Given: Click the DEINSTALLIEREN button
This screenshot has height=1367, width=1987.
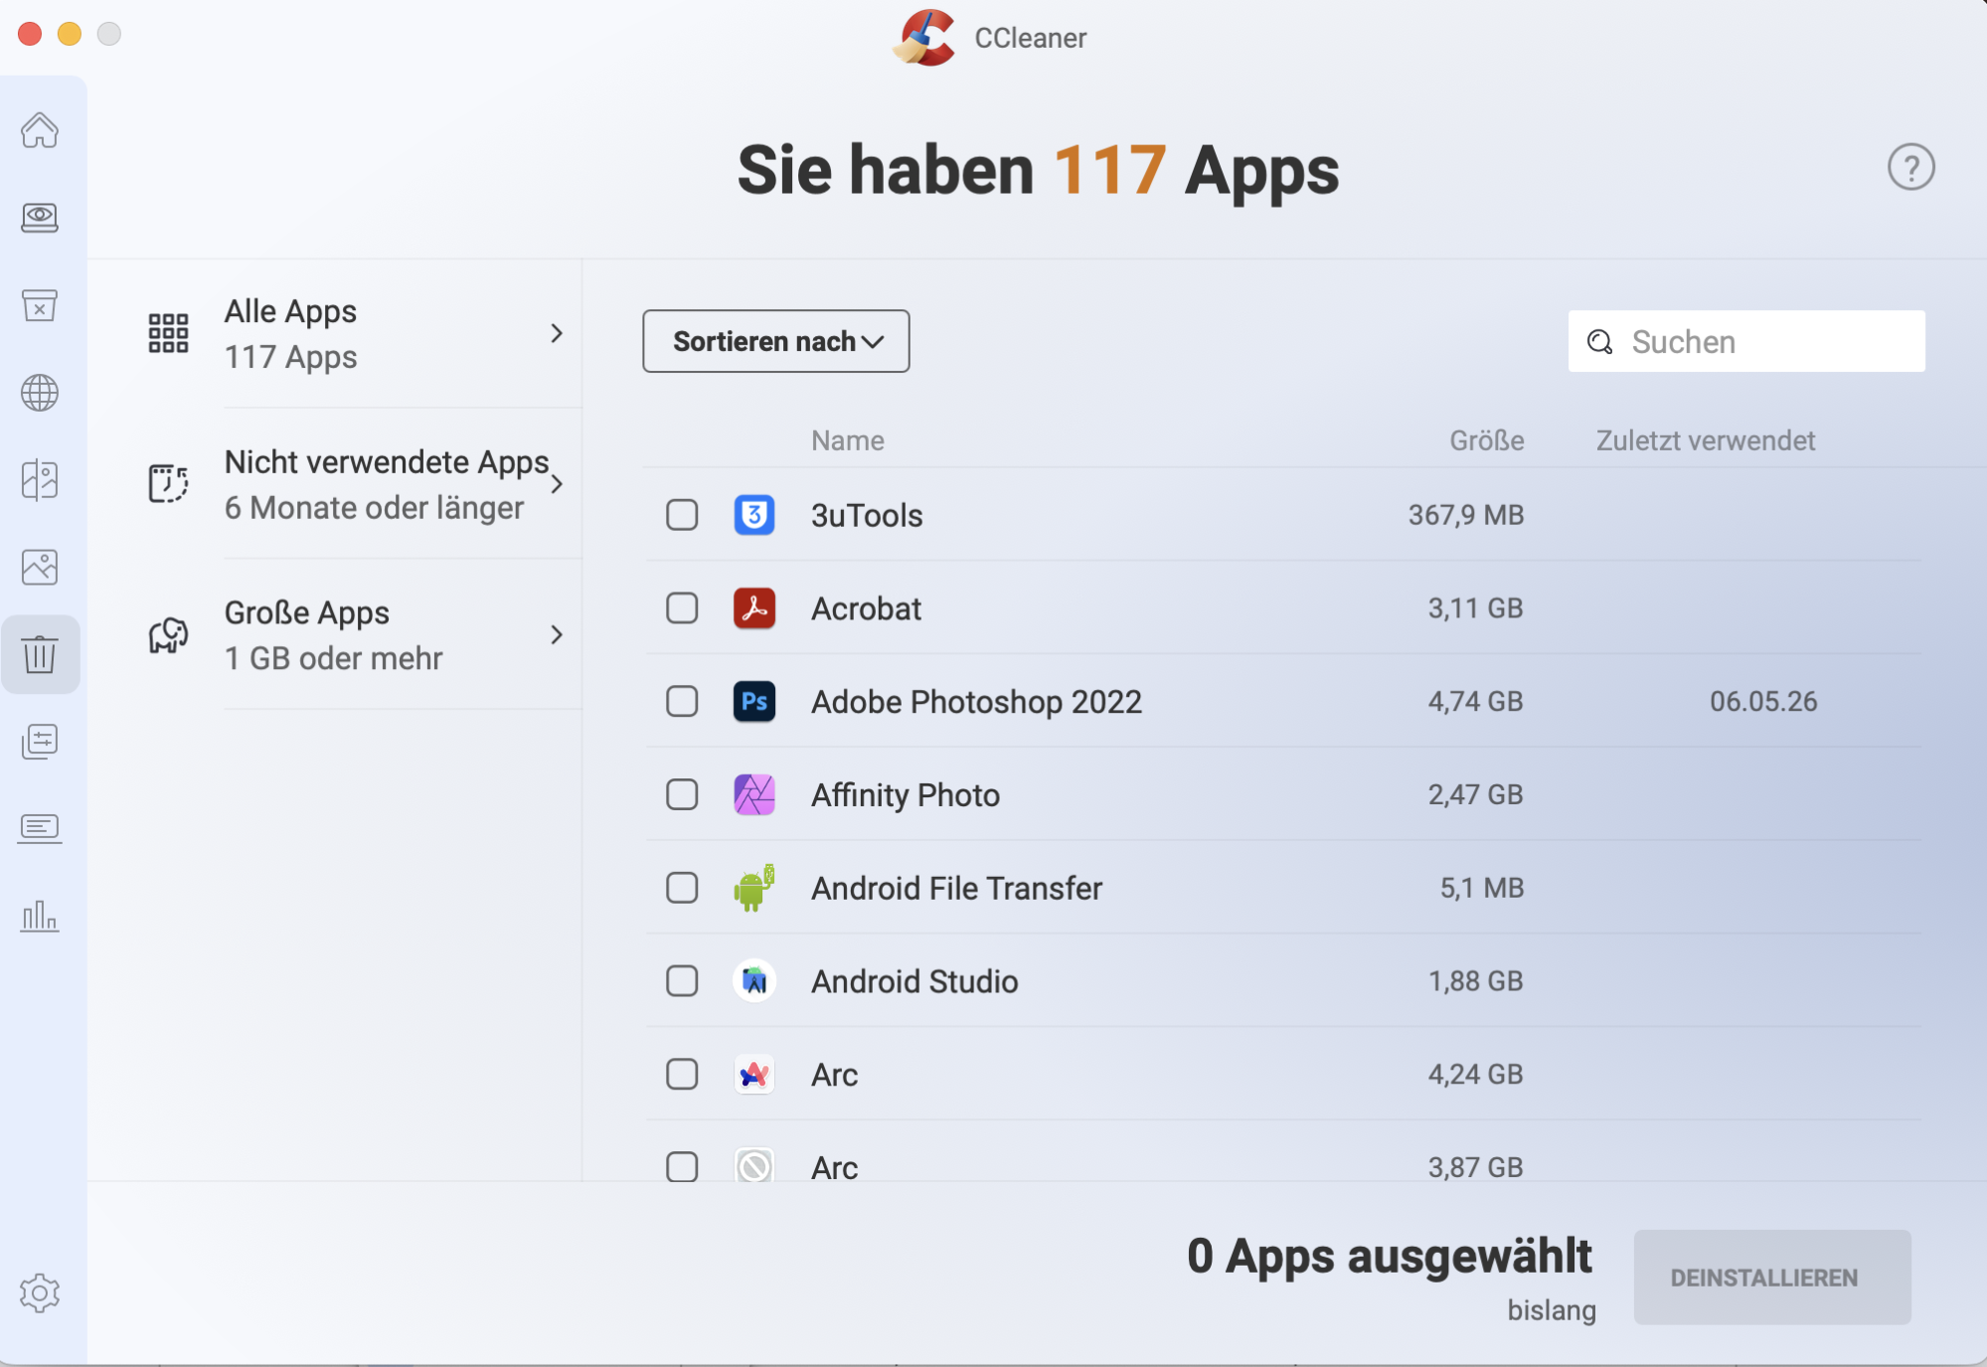Looking at the screenshot, I should click(1772, 1278).
